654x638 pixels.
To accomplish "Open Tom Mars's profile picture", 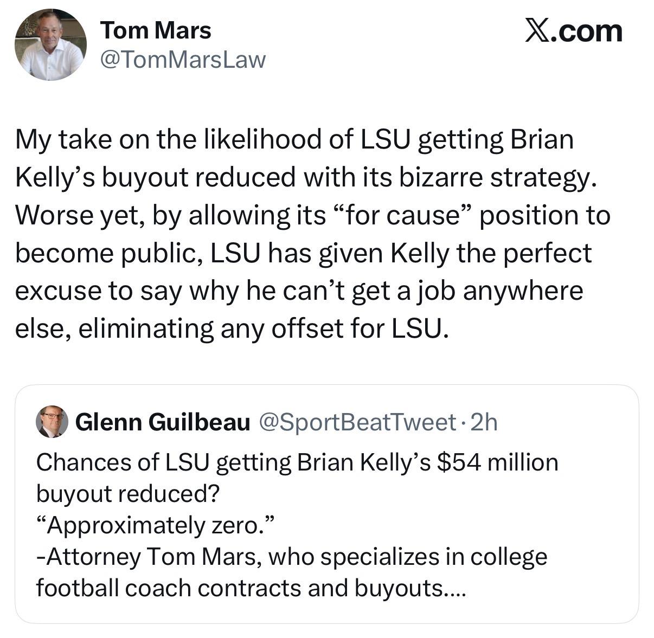I will (50, 45).
